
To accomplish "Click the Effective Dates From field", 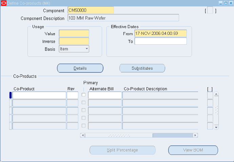I will tap(160, 33).
